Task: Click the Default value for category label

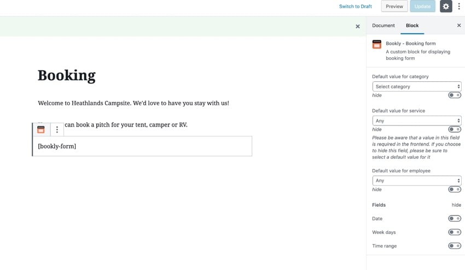Action: pyautogui.click(x=400, y=76)
